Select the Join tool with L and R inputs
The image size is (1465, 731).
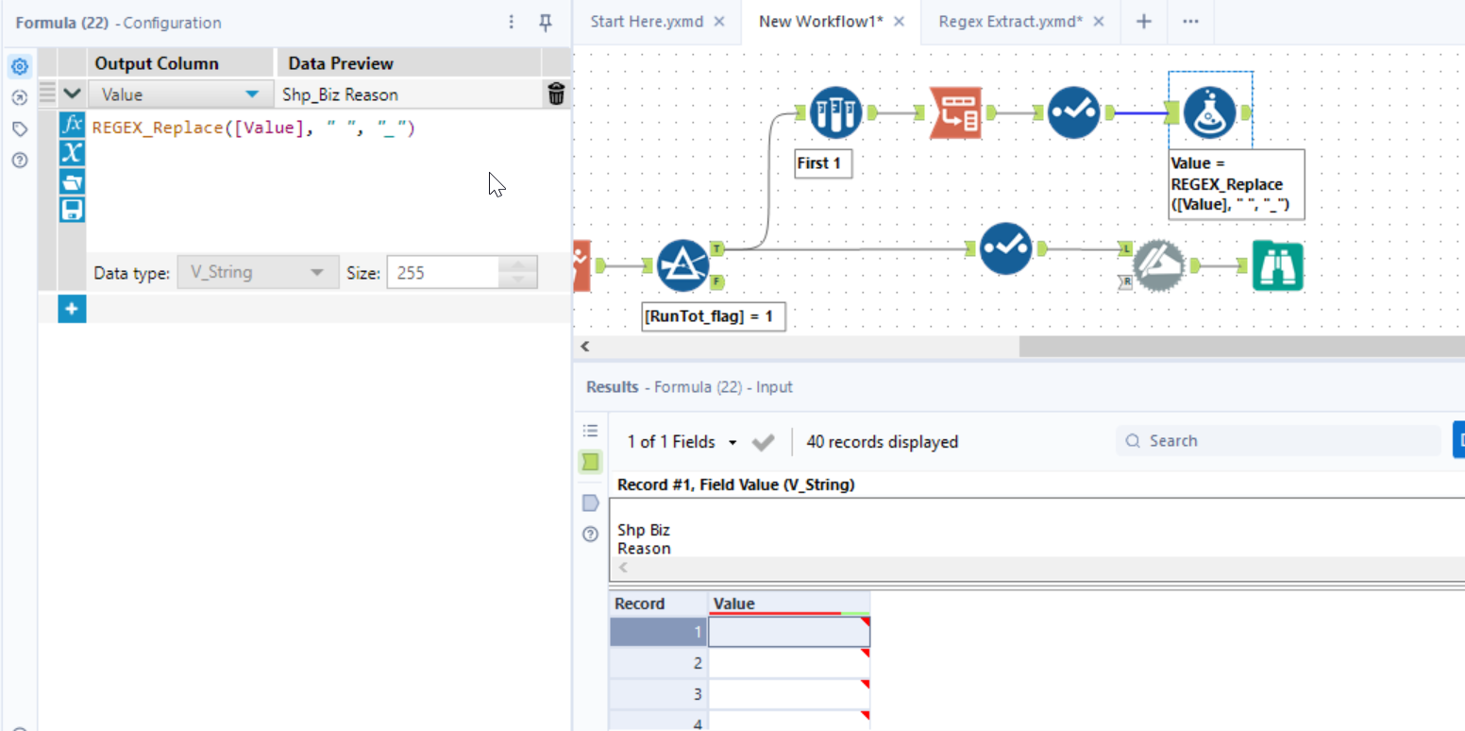pos(1158,265)
